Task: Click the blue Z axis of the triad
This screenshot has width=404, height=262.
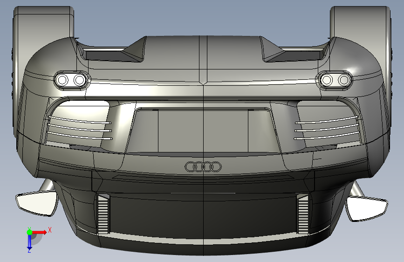Action: pyautogui.click(x=29, y=242)
